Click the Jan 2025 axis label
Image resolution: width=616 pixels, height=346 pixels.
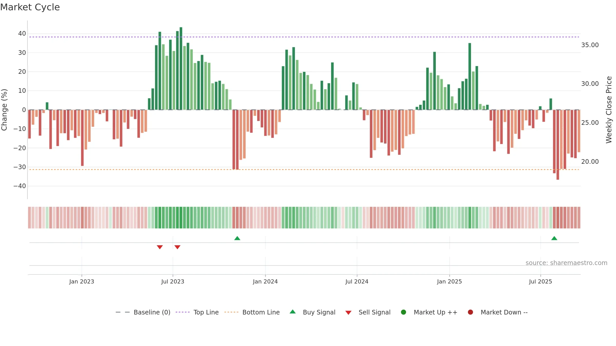449,281
